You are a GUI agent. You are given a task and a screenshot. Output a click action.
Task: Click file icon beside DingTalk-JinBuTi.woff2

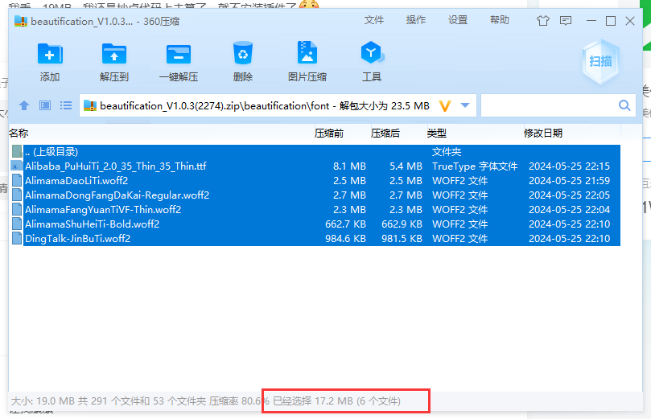pos(17,239)
